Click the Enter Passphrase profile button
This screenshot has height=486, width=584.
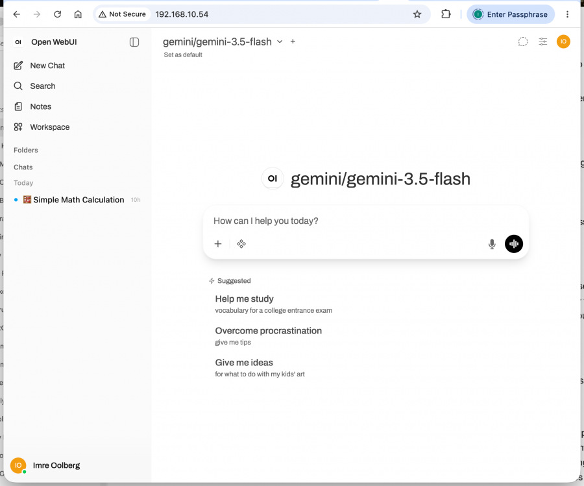tap(511, 14)
